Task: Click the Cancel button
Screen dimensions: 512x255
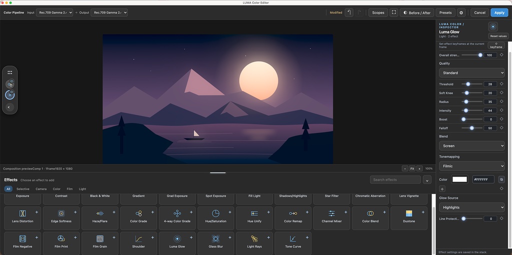Action: (479, 12)
